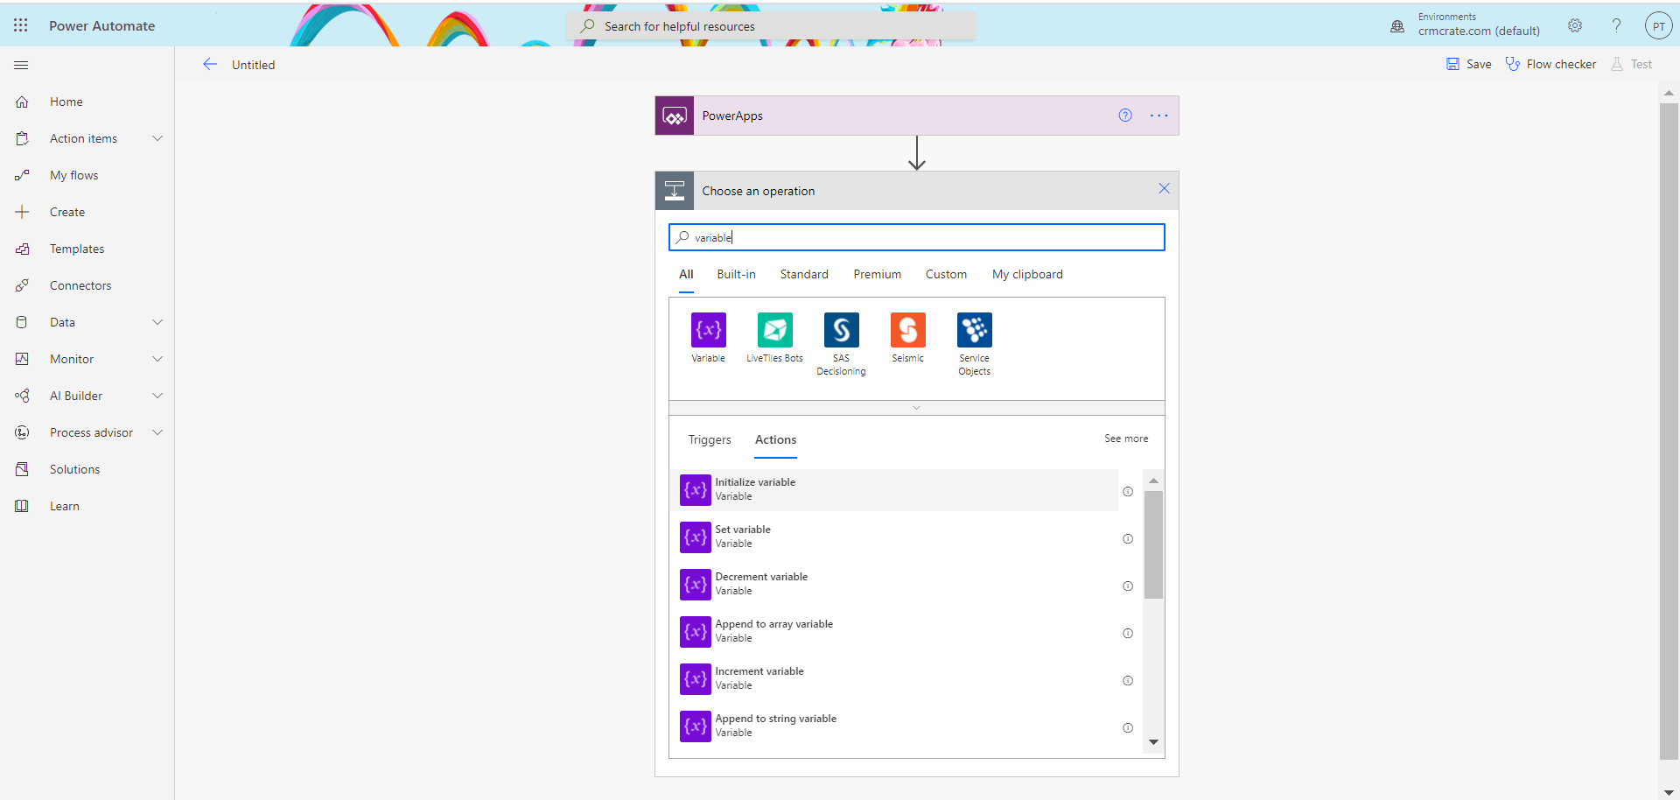Open the Premium connectors tab
1680x800 pixels.
click(877, 274)
